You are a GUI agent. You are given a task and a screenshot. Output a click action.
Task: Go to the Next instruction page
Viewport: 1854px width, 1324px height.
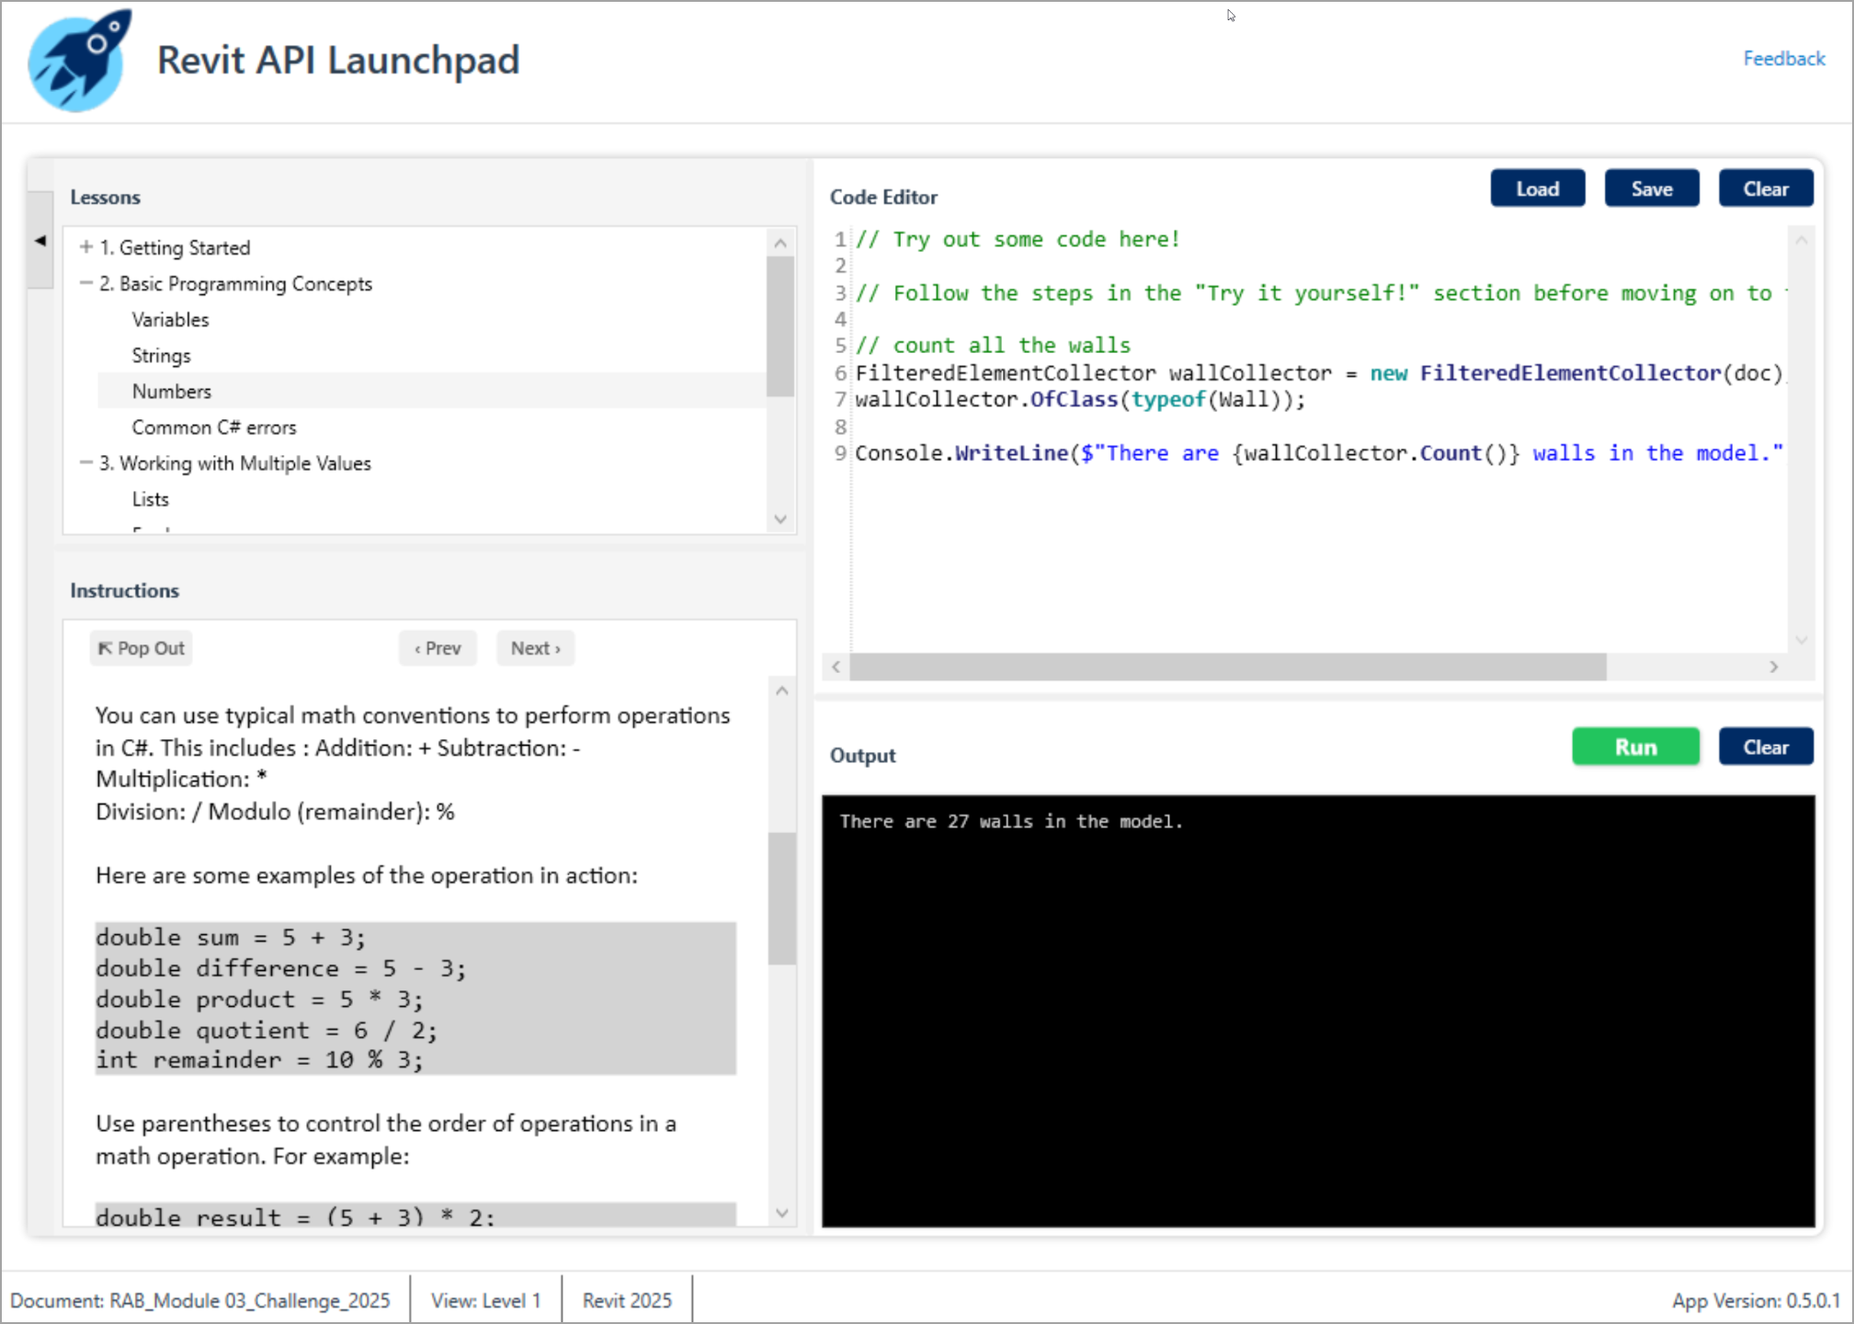(x=535, y=648)
